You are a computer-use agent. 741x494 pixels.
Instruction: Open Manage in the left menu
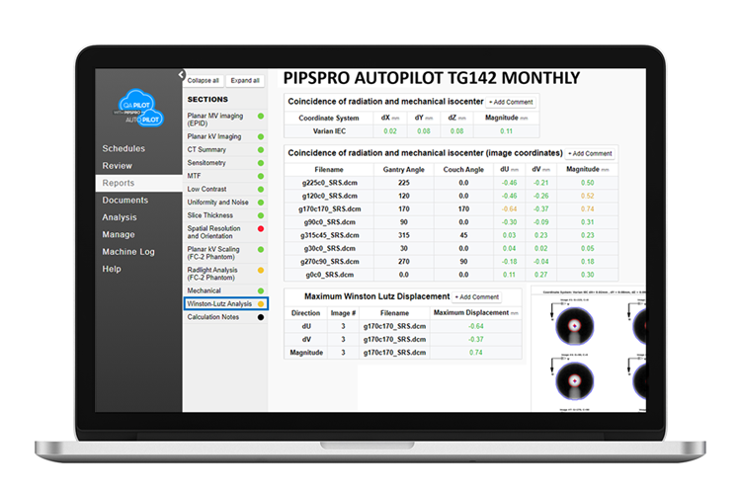(x=119, y=234)
